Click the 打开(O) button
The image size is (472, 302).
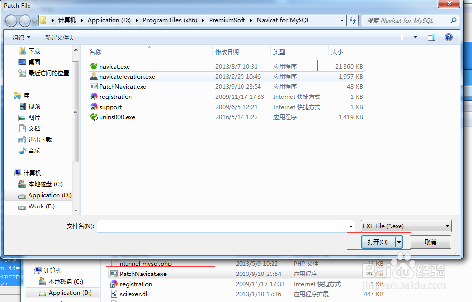coord(378,242)
